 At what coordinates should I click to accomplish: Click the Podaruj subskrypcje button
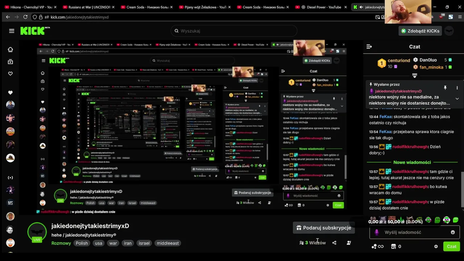point(324,228)
